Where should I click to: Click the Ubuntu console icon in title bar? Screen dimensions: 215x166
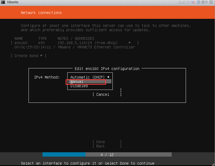pyautogui.click(x=3, y=2)
